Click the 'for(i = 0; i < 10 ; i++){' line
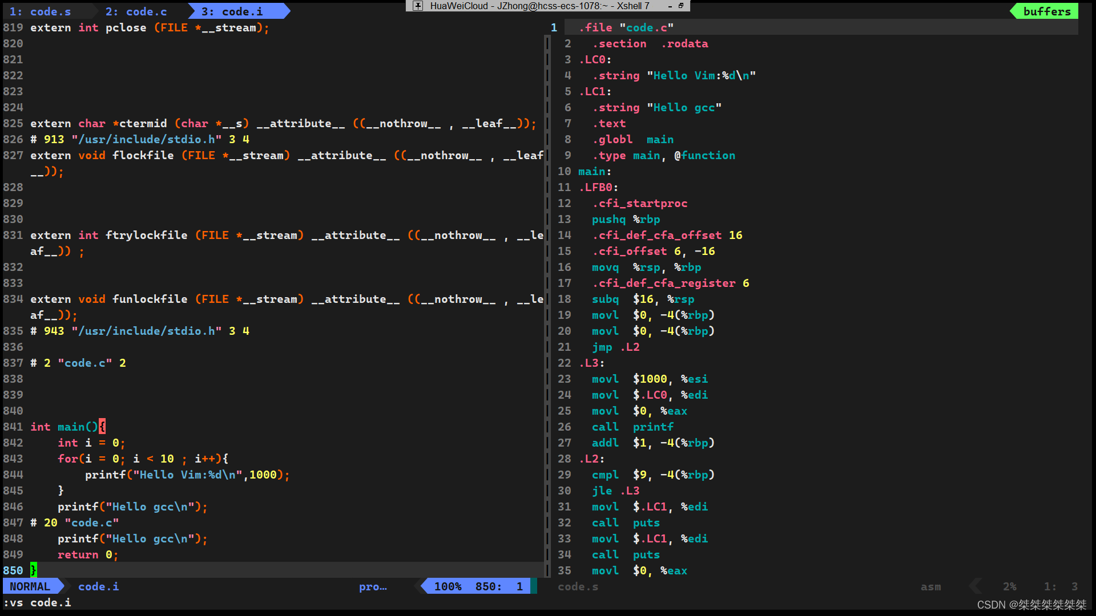 coord(143,459)
